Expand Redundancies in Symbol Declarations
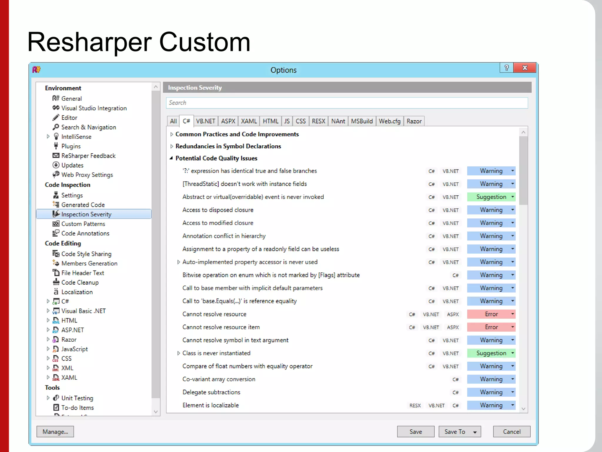 point(172,146)
